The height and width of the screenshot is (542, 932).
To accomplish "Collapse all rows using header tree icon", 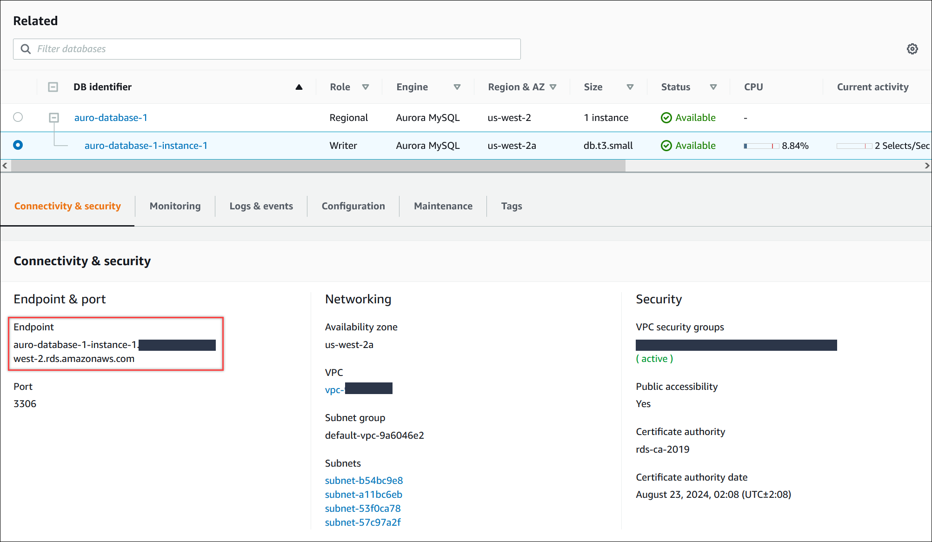I will (x=53, y=87).
